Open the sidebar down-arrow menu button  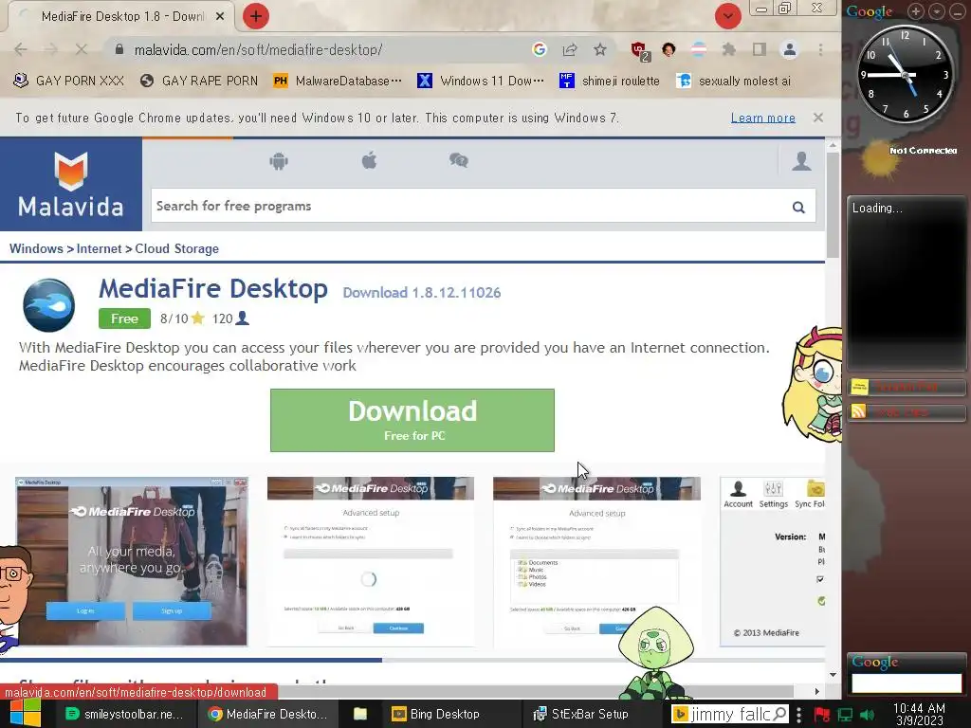[936, 11]
